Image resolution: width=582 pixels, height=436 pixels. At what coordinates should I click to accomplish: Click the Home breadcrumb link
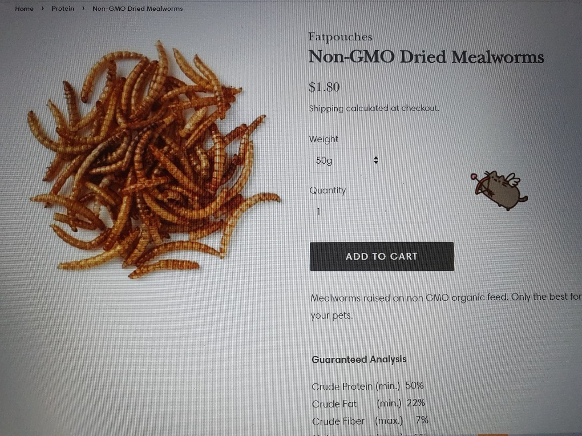24,9
